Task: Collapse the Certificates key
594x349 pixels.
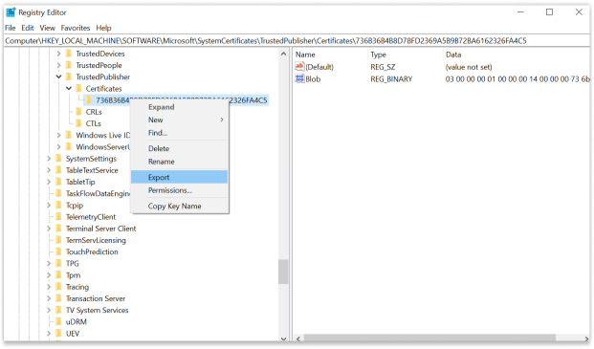Action: pyautogui.click(x=69, y=89)
